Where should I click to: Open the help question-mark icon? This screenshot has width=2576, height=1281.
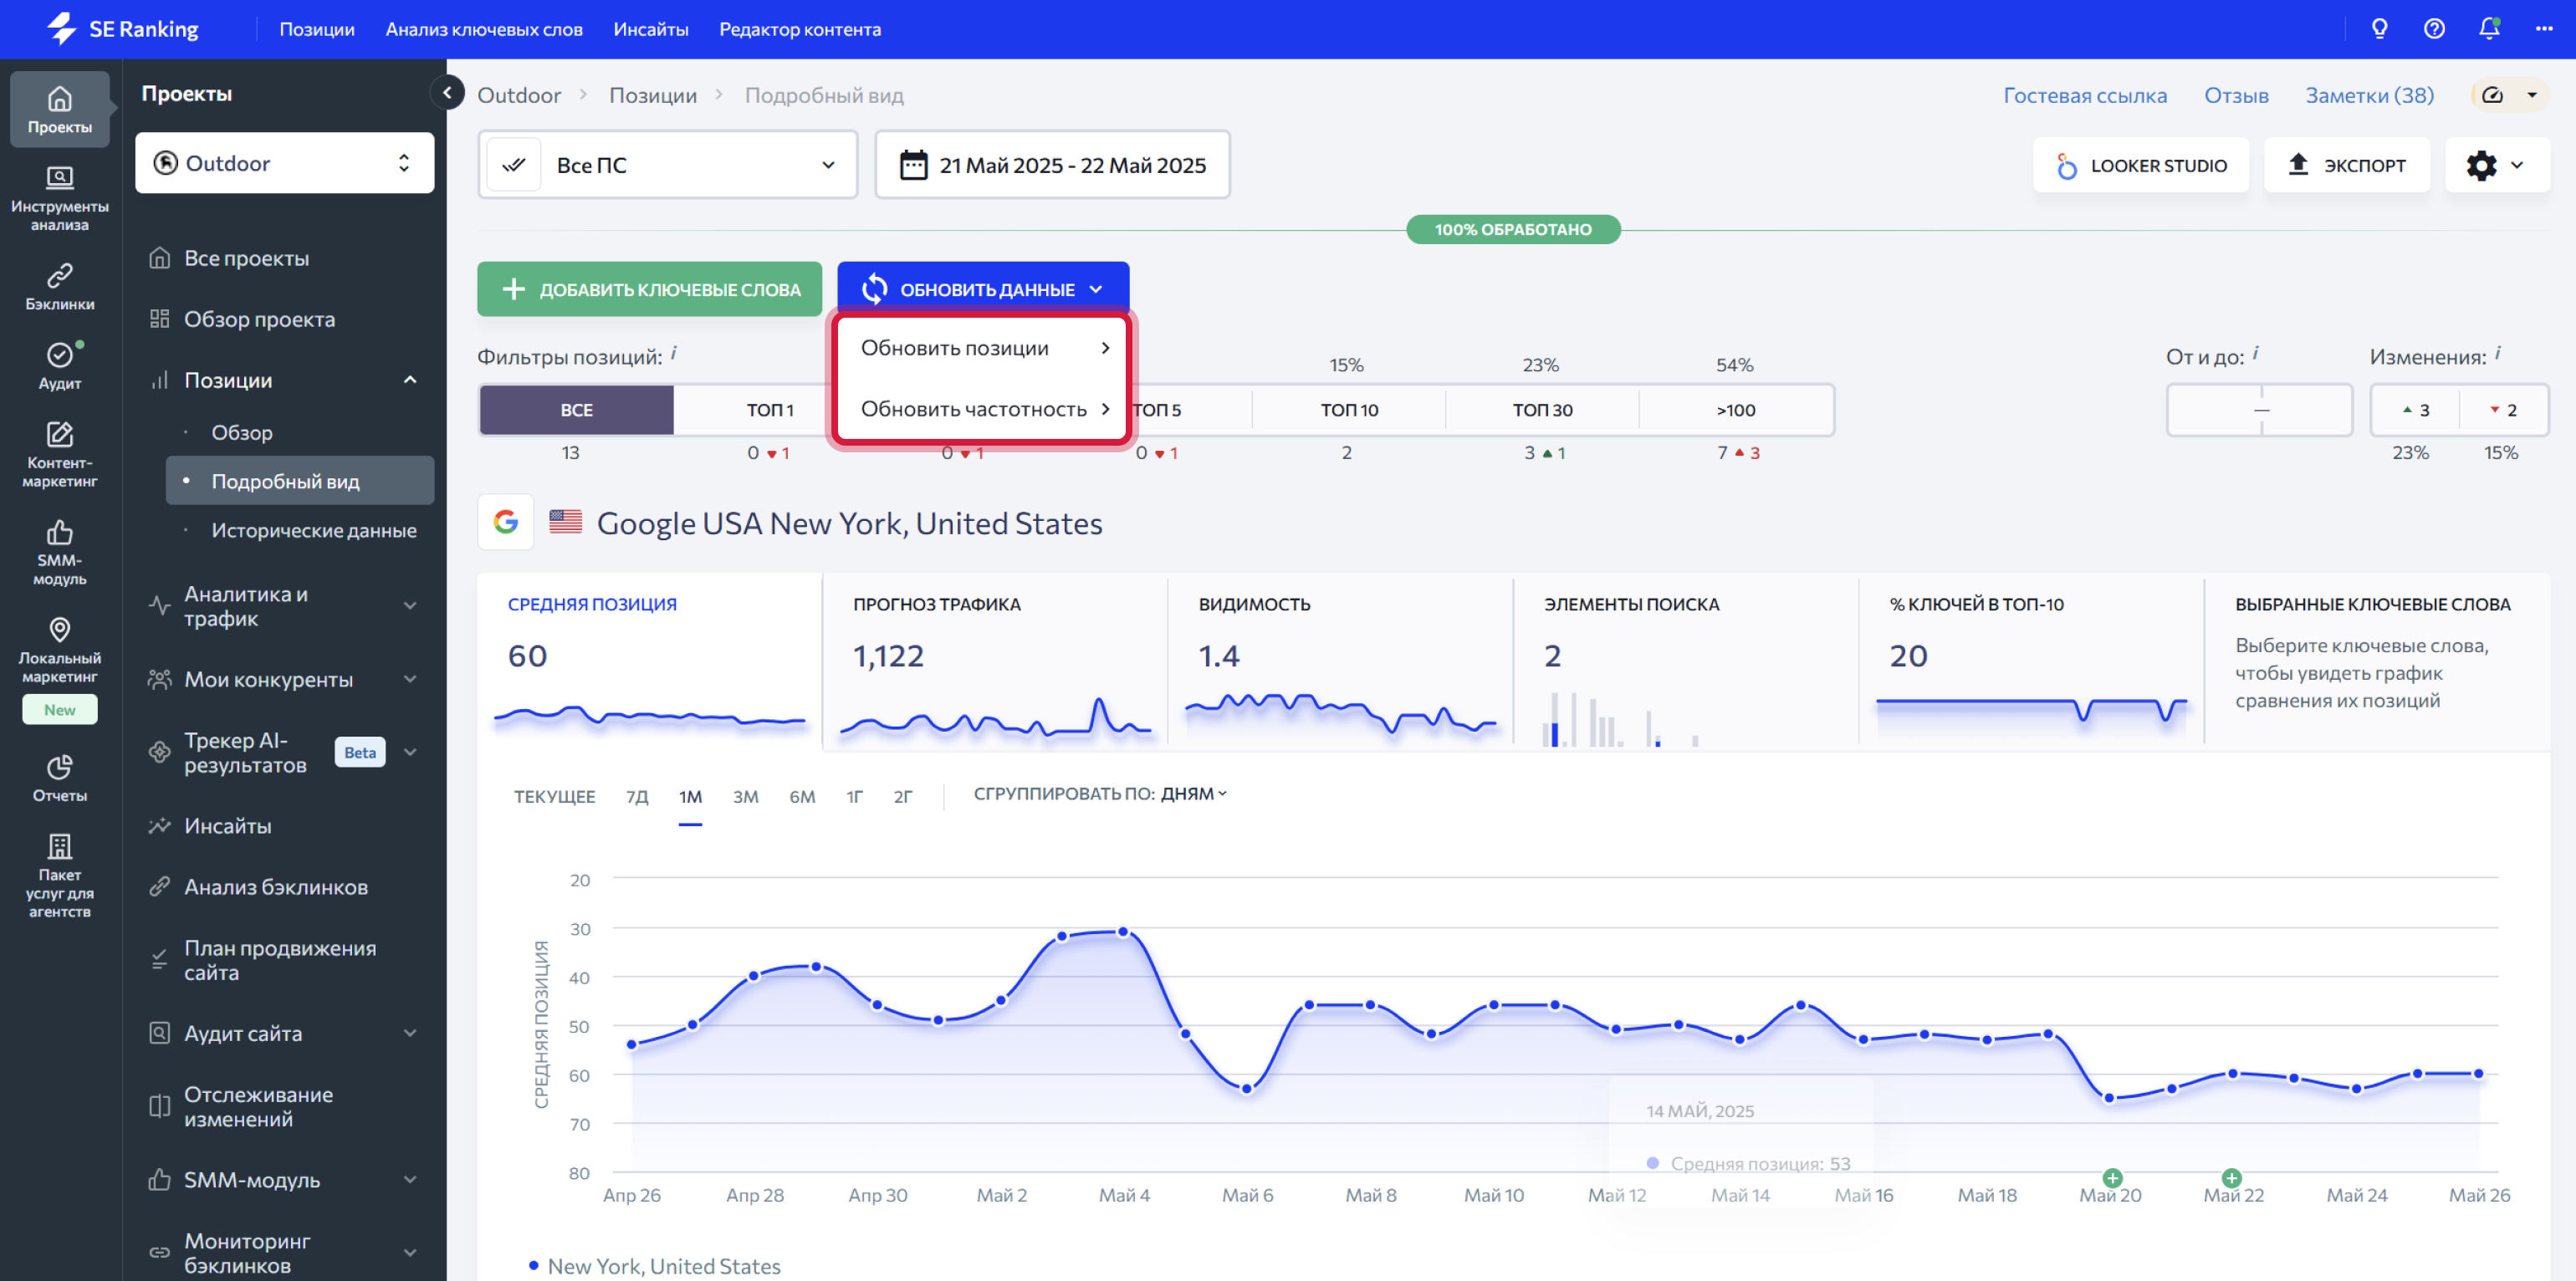(2434, 29)
